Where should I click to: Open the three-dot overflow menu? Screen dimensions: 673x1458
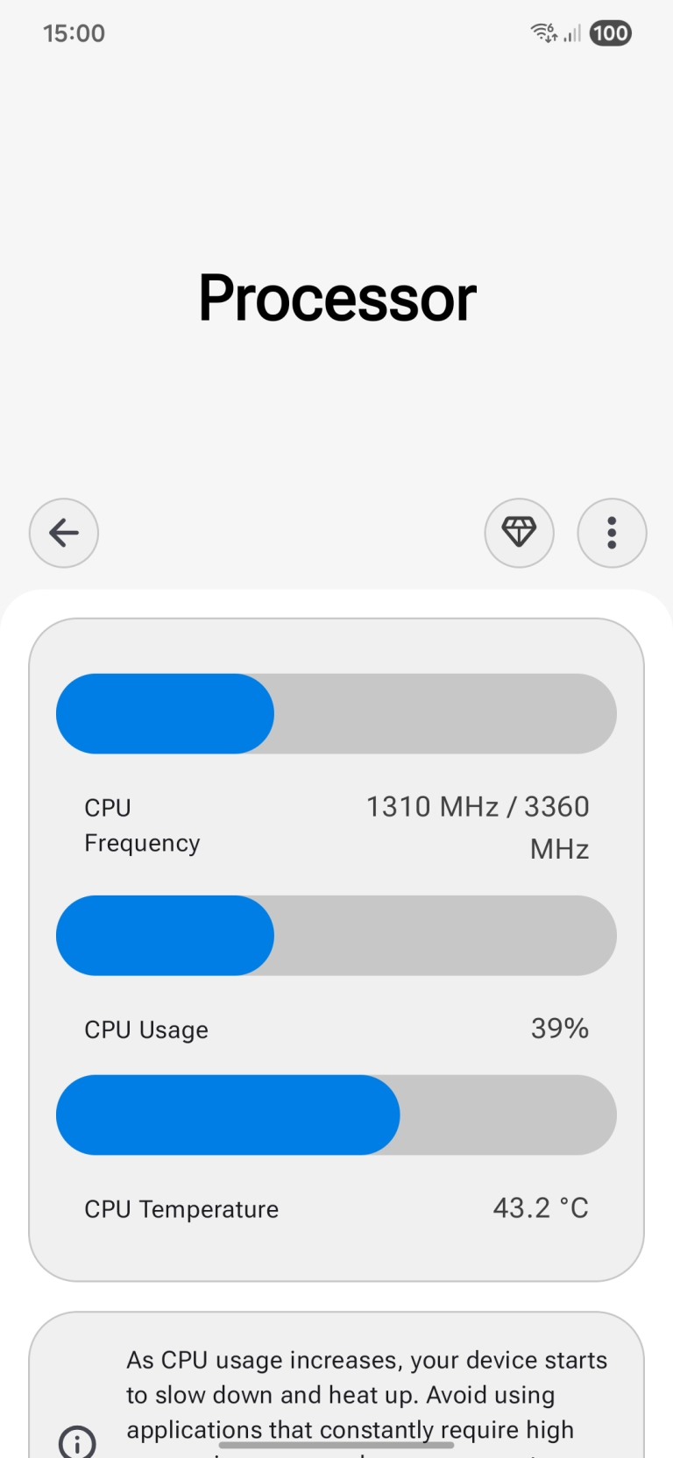coord(612,533)
